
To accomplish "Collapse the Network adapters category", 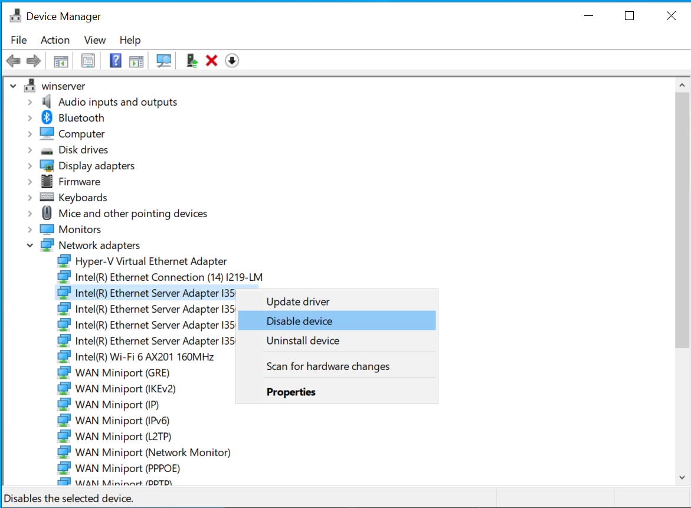I will coord(30,245).
